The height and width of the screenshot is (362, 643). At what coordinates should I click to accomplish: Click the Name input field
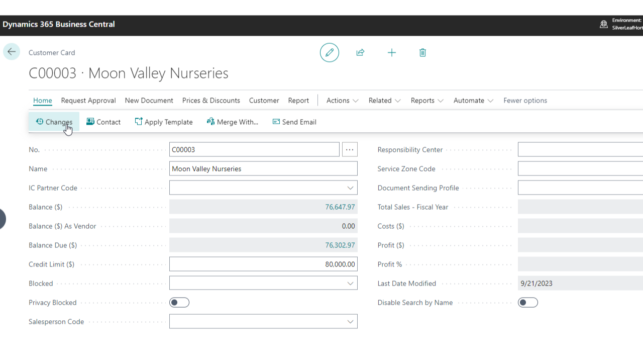[263, 168]
